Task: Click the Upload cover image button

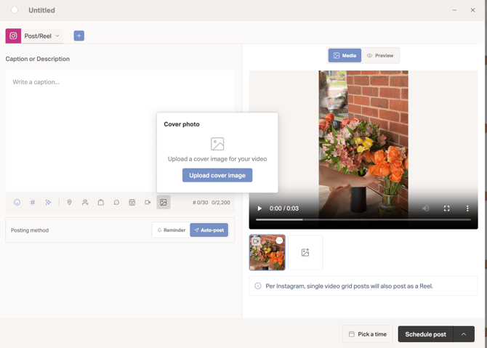Action: tap(217, 175)
